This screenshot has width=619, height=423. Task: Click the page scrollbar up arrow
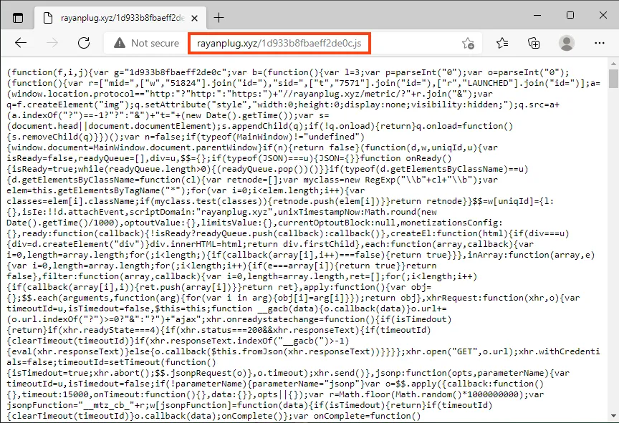[613, 63]
